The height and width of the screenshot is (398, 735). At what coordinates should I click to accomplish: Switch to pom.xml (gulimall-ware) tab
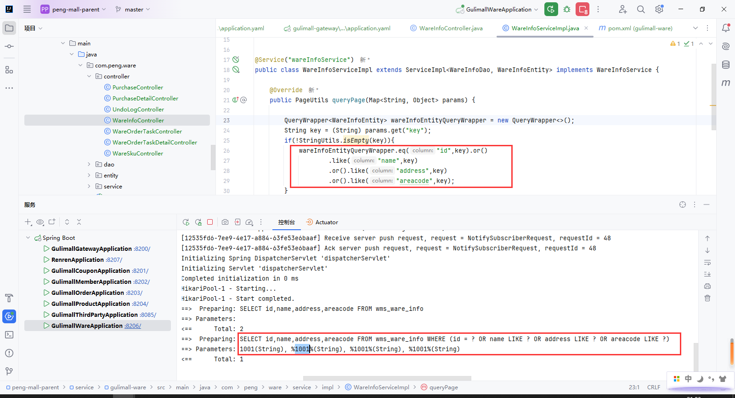(635, 28)
